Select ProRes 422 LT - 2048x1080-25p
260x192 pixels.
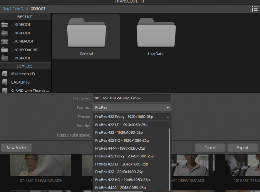122,164
